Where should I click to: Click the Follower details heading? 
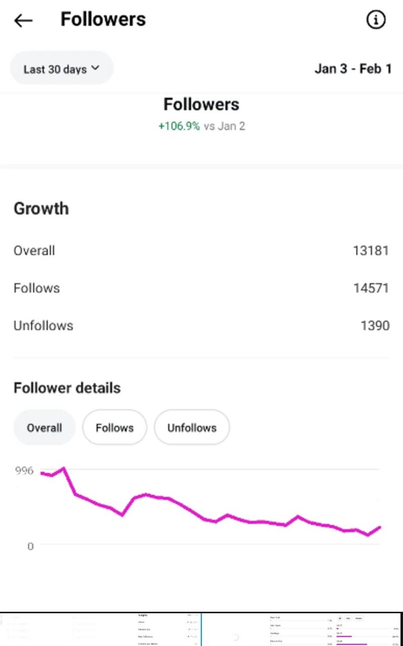click(67, 388)
